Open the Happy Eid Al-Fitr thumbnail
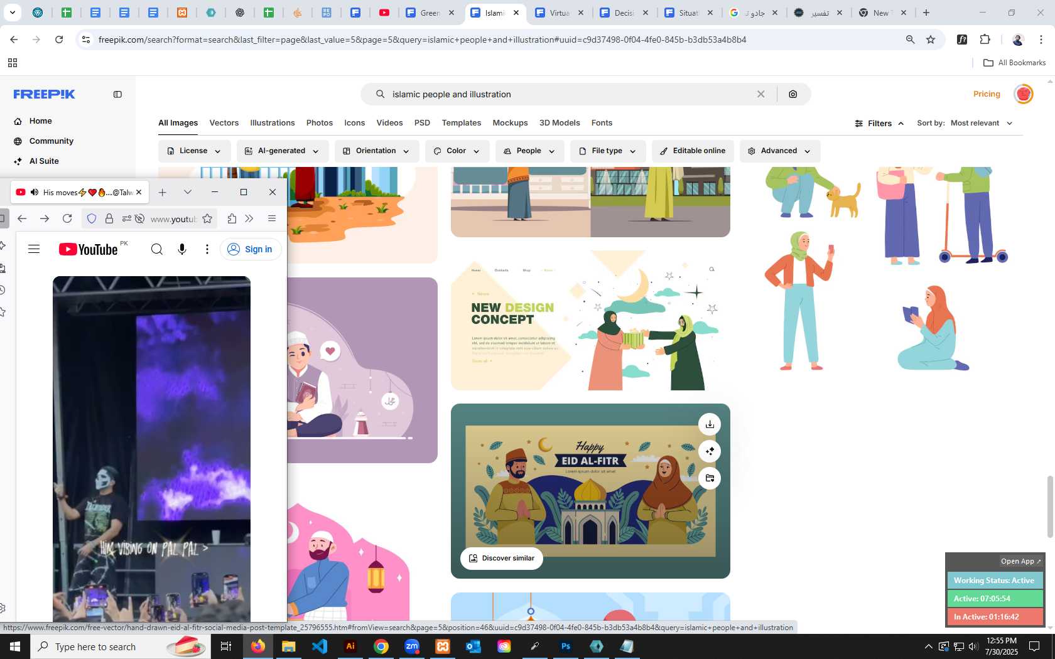 pos(590,491)
